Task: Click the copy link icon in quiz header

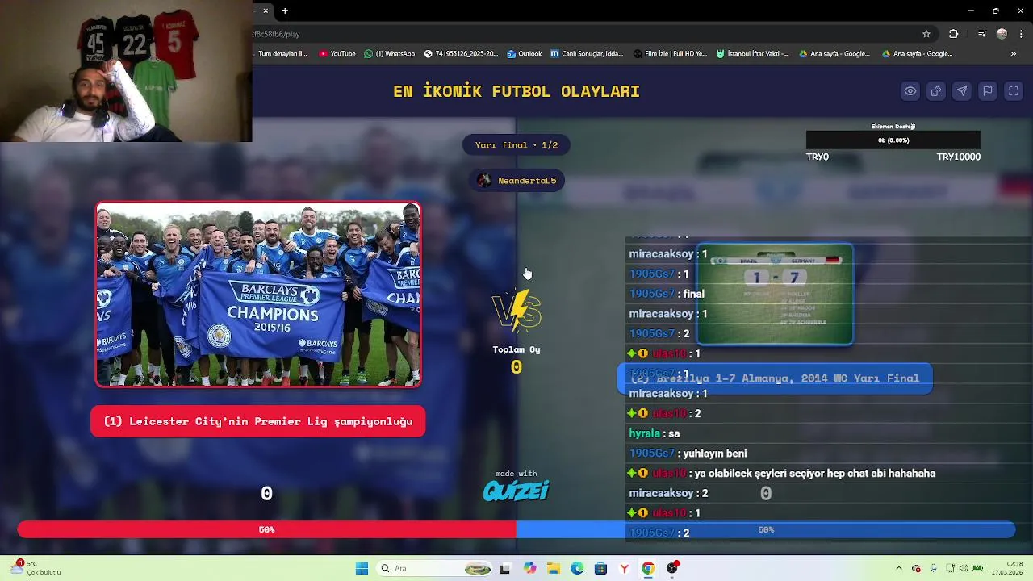Action: (935, 91)
